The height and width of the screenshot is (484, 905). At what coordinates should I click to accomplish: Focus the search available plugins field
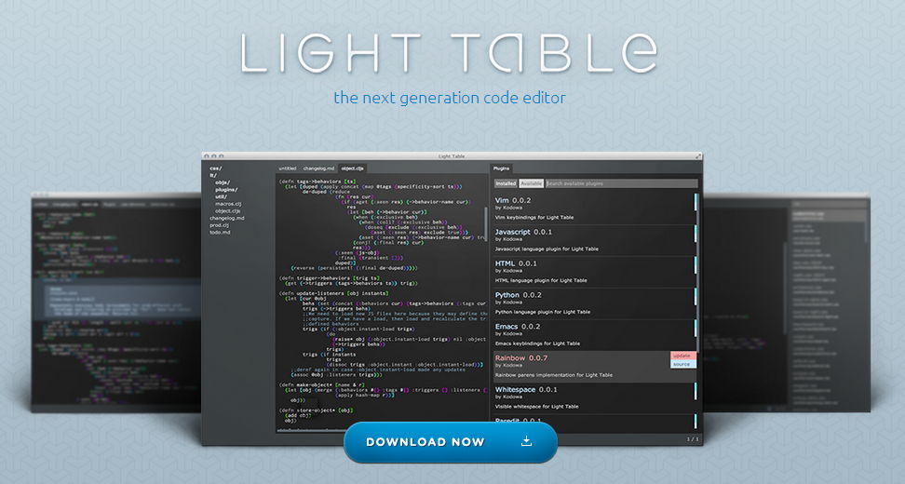point(621,183)
